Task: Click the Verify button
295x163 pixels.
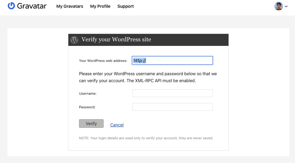Action: 91,124
